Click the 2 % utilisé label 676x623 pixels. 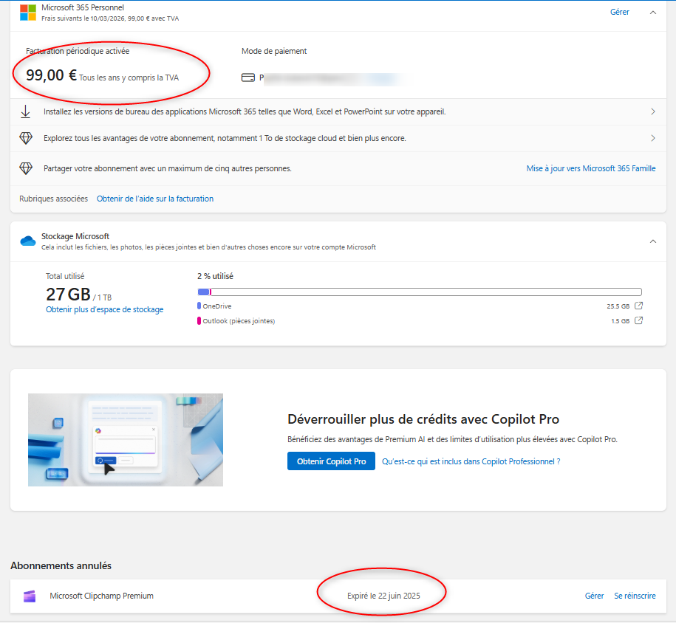click(x=215, y=276)
